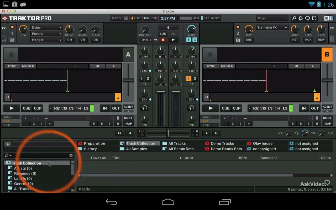Toggle FX unit 2 power button
Screen dimensions: 336x210
pyautogui.click(x=238, y=27)
